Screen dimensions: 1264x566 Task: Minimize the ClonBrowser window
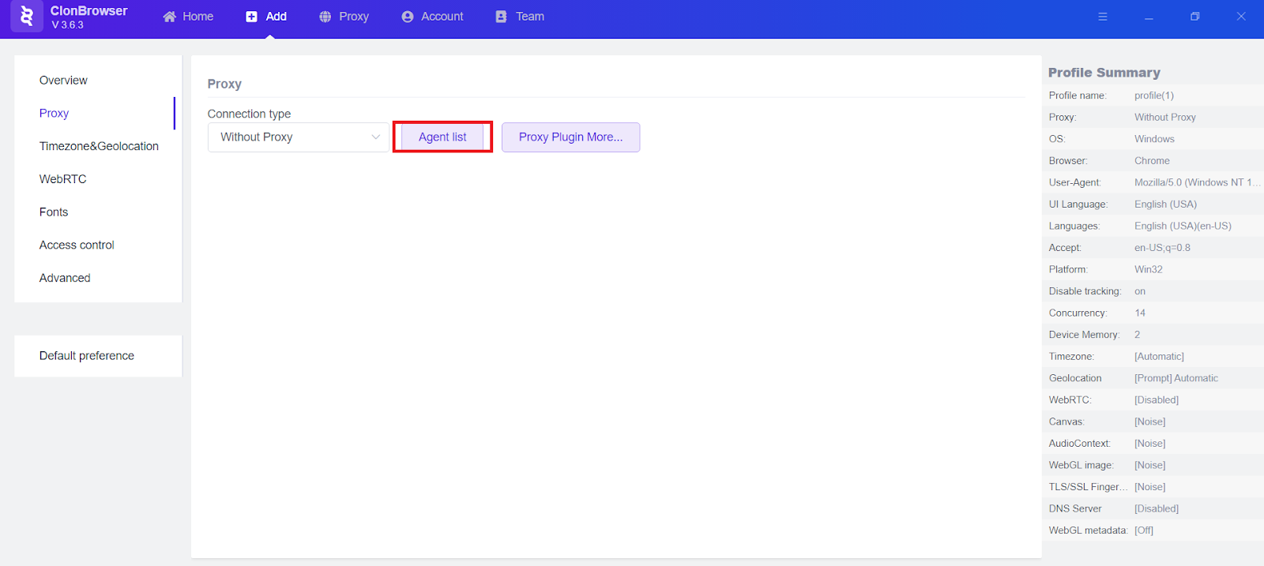point(1149,17)
